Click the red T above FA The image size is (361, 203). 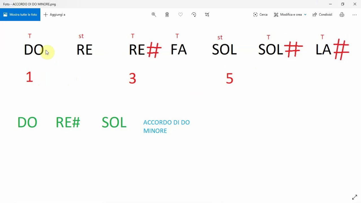(x=177, y=36)
